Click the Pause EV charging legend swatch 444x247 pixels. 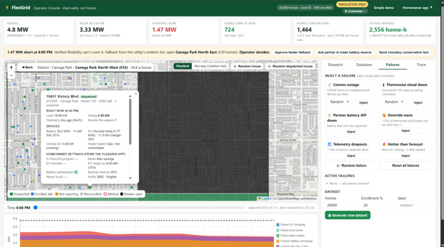point(278,224)
